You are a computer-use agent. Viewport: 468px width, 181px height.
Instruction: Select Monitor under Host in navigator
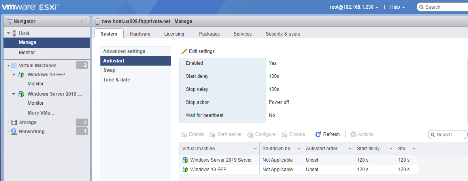point(27,53)
